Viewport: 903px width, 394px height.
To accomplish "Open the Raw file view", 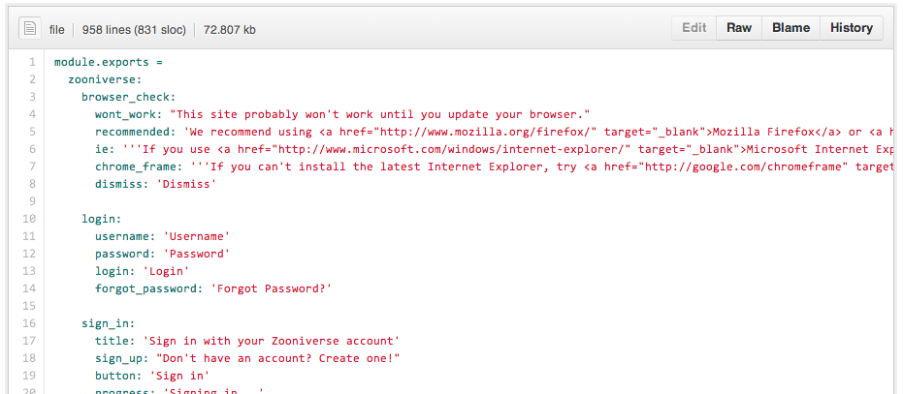I will [x=739, y=28].
